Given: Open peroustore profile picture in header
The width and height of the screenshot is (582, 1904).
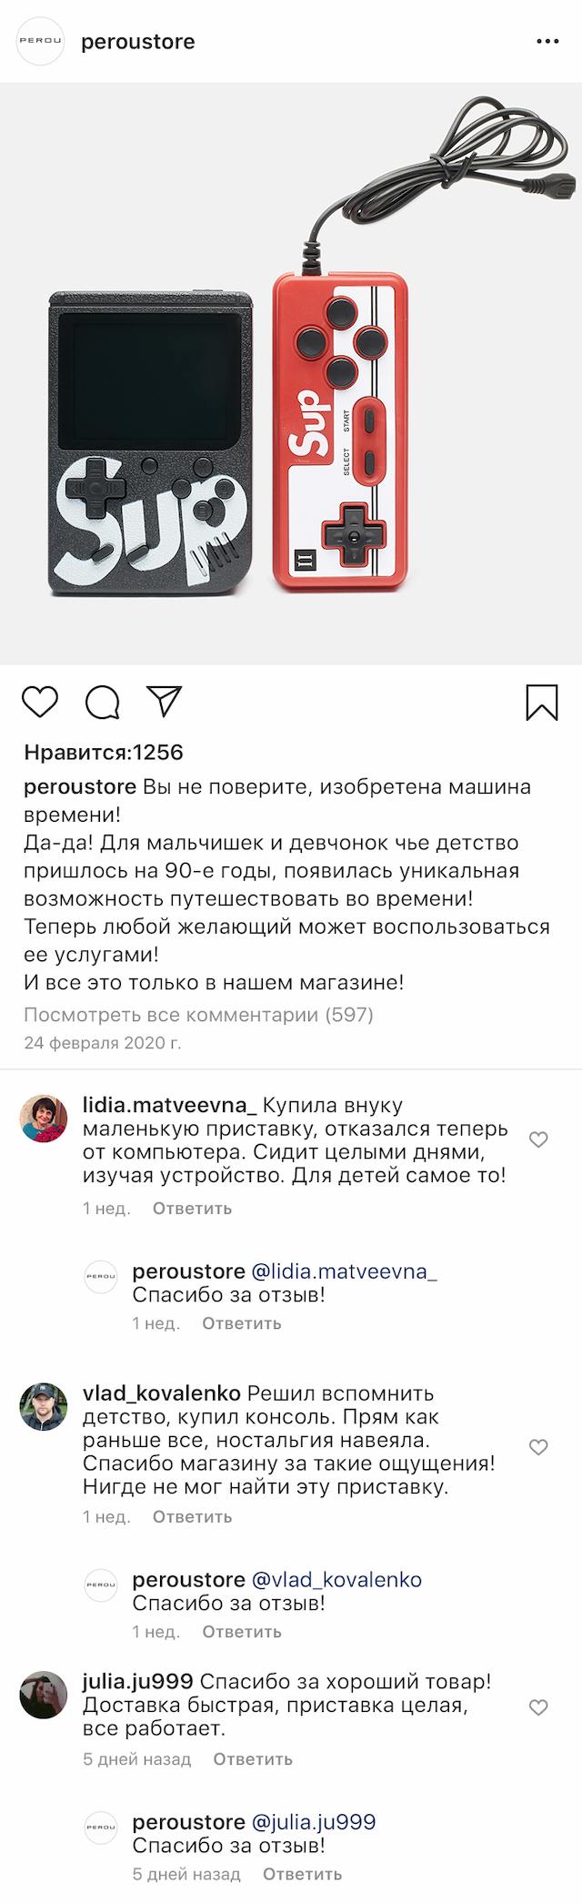Looking at the screenshot, I should point(42,42).
